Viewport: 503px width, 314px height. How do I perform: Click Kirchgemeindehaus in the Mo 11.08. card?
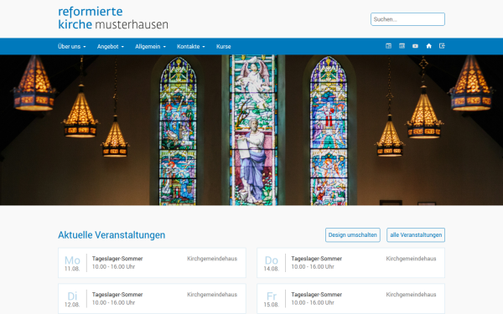coord(212,259)
